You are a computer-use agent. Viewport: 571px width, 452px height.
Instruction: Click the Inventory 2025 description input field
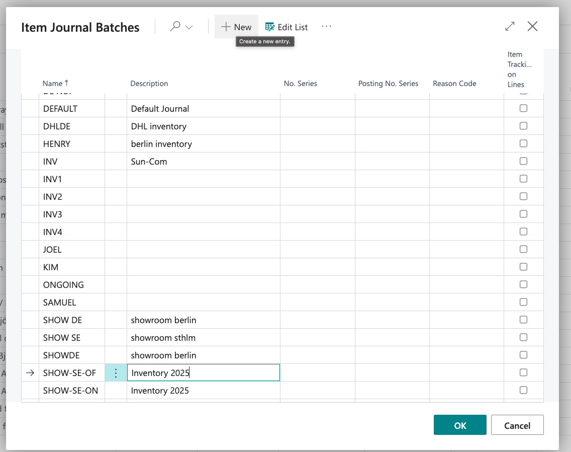[203, 373]
